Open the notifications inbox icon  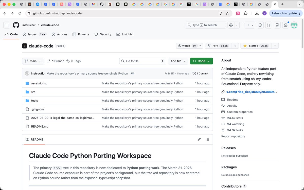tap(285, 25)
